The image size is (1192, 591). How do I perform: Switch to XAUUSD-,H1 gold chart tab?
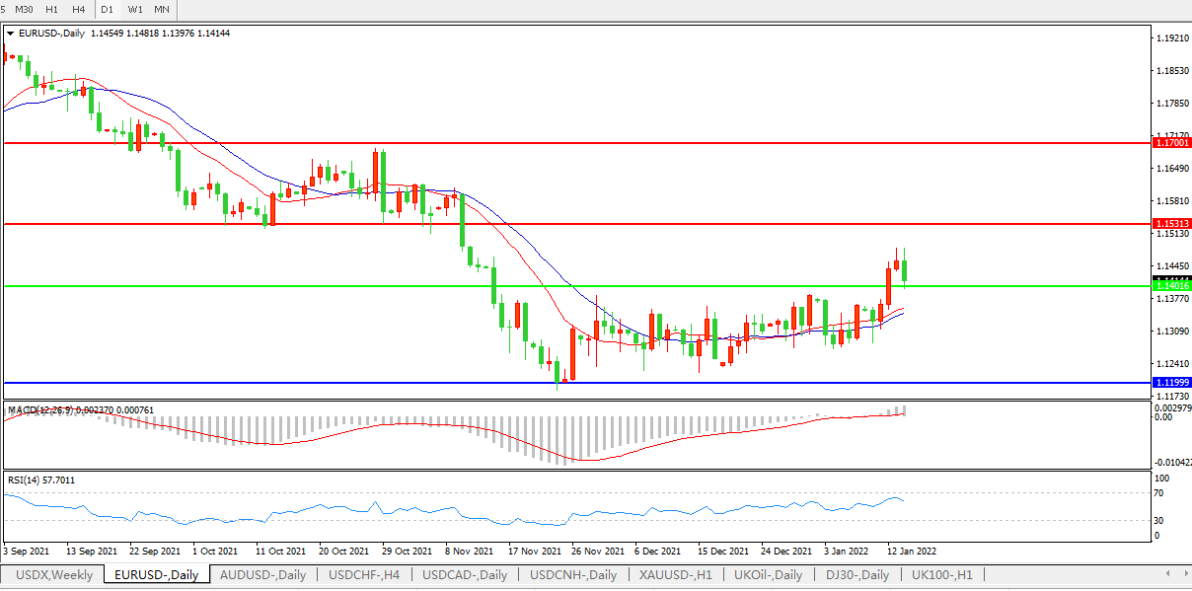coord(677,574)
